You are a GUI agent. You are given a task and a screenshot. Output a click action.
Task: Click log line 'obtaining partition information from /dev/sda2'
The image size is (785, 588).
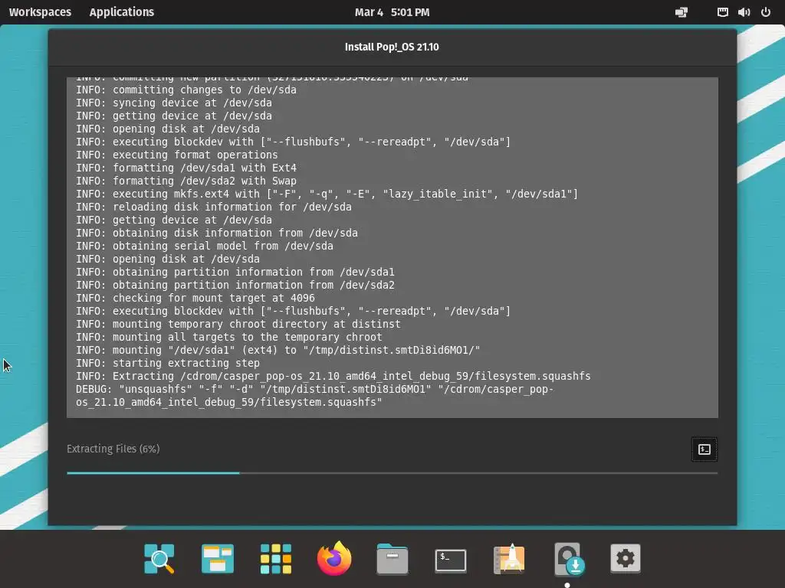tap(235, 285)
